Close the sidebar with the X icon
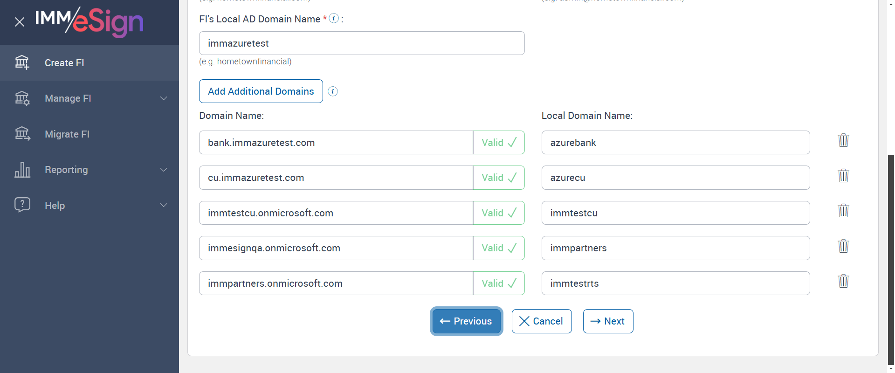The height and width of the screenshot is (373, 895). click(x=20, y=22)
